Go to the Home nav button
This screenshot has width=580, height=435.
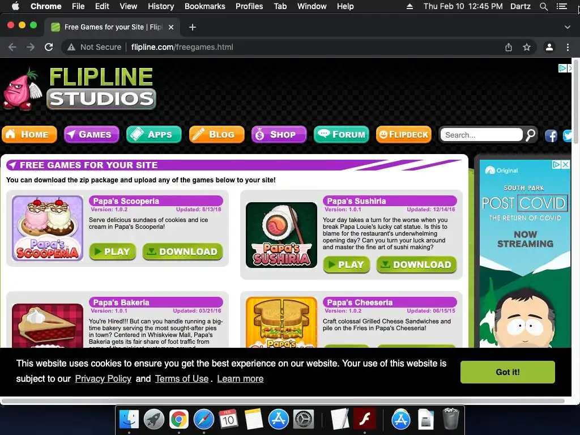(29, 134)
